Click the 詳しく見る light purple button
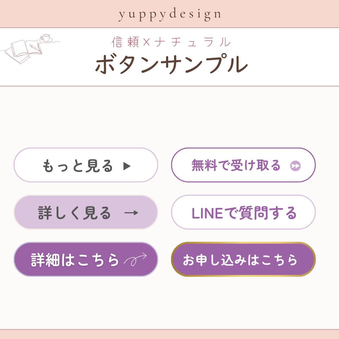The image size is (339, 339). coord(86,212)
